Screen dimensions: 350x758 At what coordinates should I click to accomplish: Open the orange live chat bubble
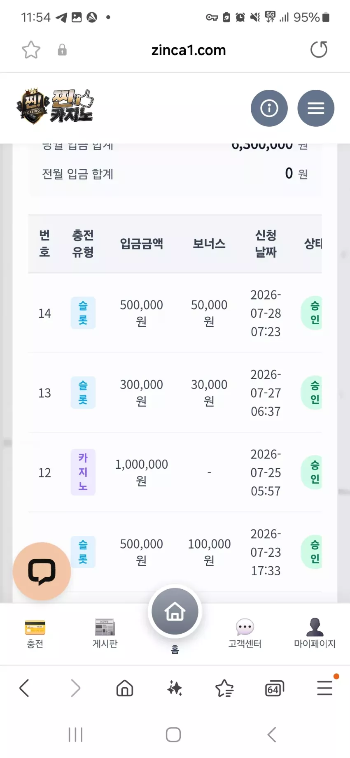pos(42,571)
